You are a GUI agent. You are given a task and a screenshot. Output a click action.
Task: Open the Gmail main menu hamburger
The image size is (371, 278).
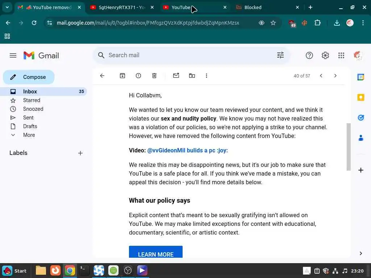[13, 55]
